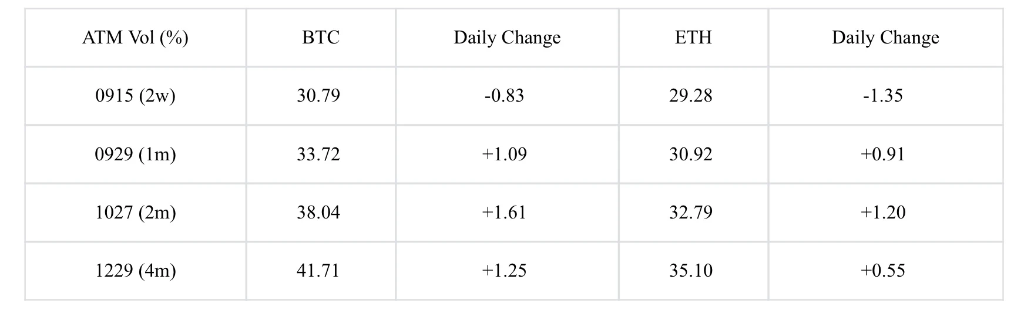
Task: Click the ETH column header
Action: (x=693, y=38)
